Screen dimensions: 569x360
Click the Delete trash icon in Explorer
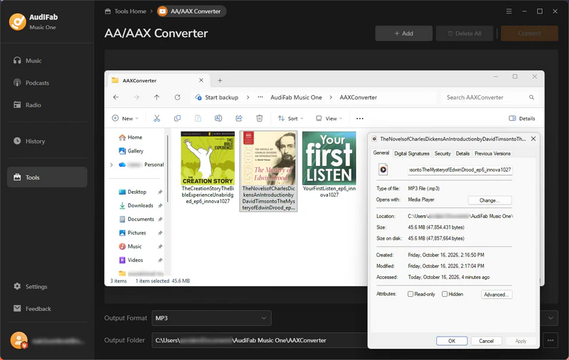(x=260, y=119)
